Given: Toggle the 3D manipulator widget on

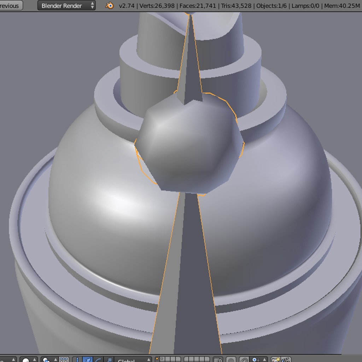Looking at the screenshot, I should [x=78, y=360].
